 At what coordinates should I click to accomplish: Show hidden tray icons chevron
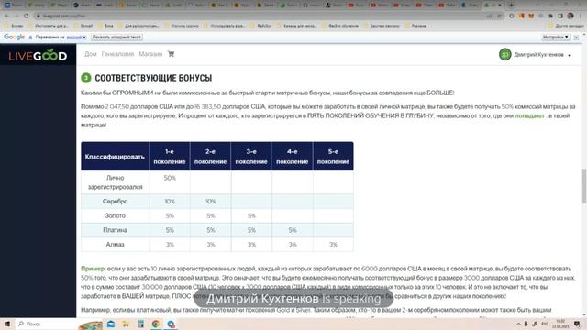(518, 324)
